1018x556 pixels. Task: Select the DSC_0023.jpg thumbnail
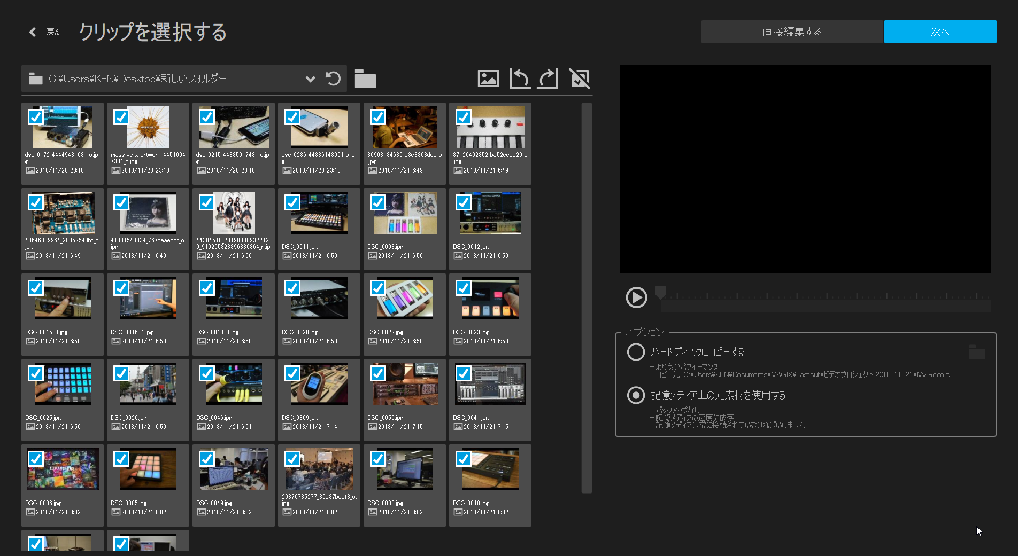[x=490, y=298]
